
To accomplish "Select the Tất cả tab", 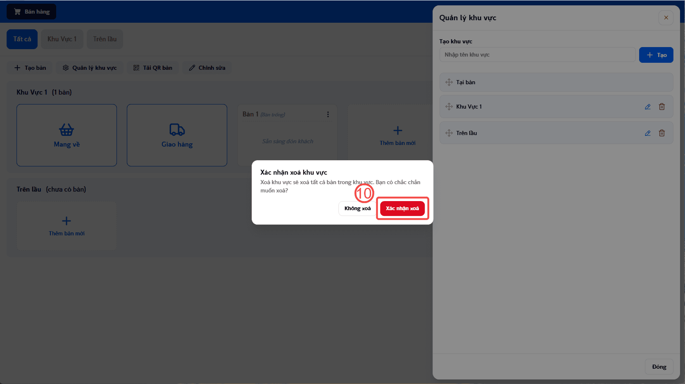I will 22,39.
